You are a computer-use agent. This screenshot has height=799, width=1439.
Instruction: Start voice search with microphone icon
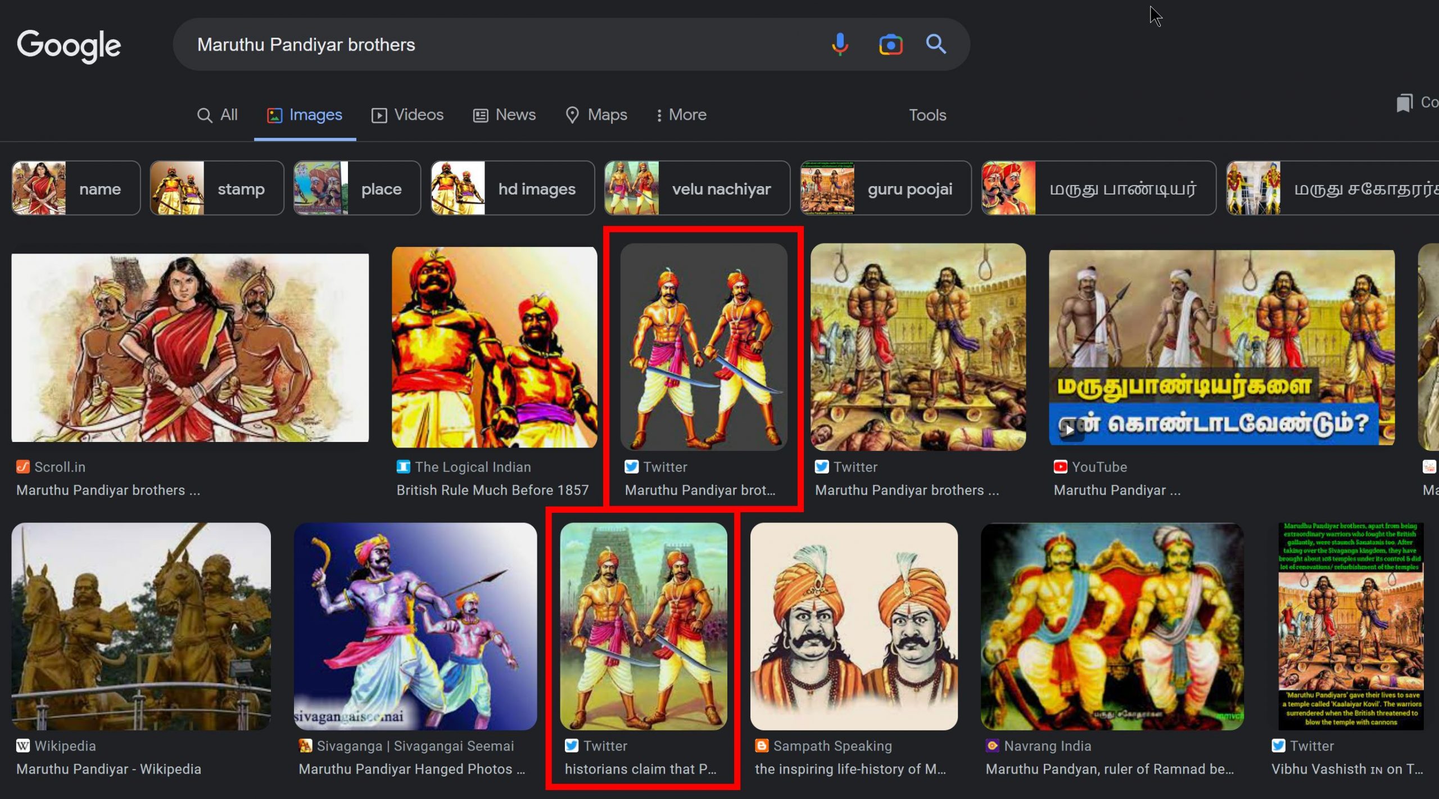[x=840, y=44]
